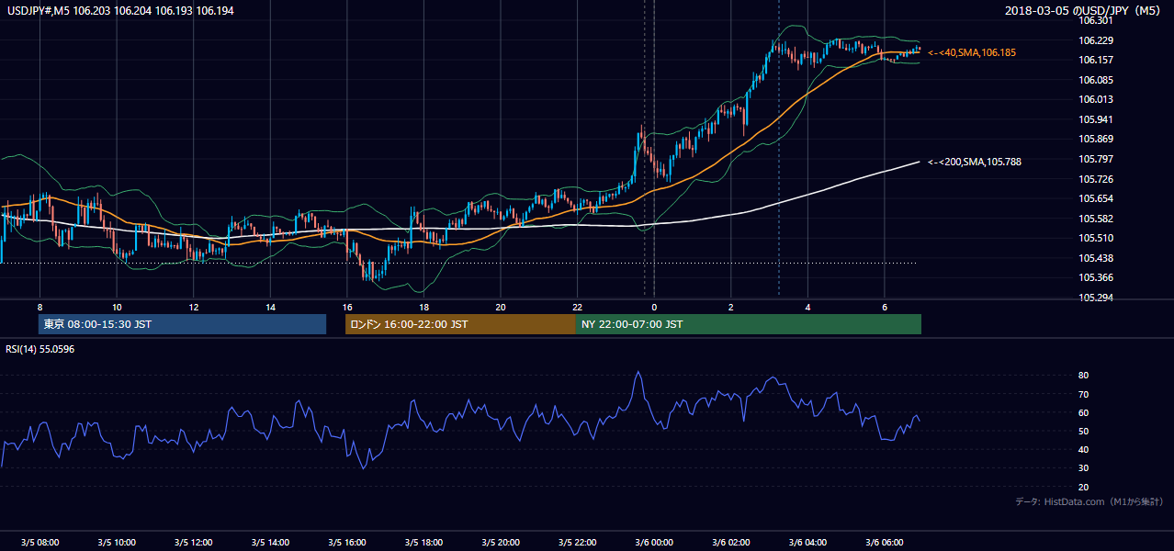Screen dimensions: 1174x551
Task: Click hour 8 on the price chart time axis
Action: pos(40,307)
